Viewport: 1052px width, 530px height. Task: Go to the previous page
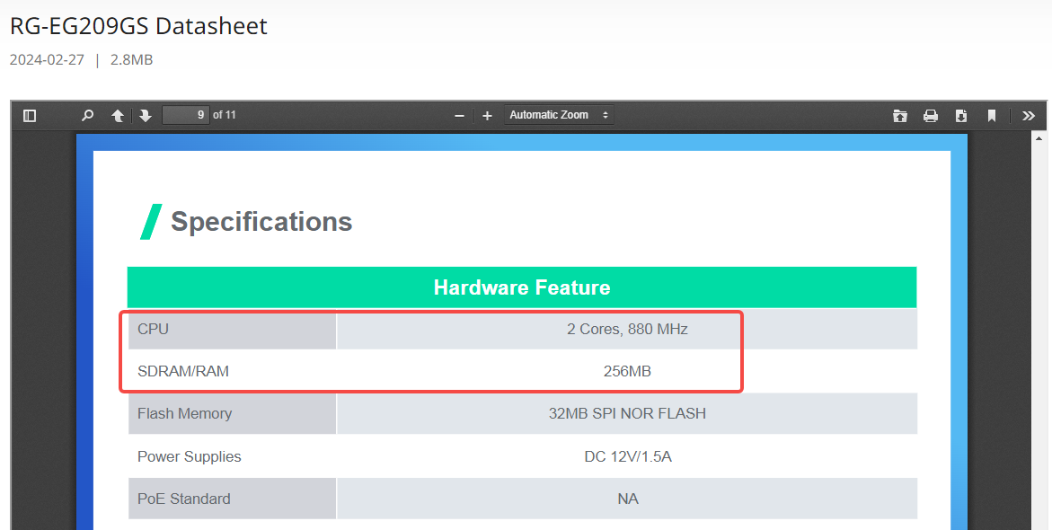pyautogui.click(x=117, y=115)
